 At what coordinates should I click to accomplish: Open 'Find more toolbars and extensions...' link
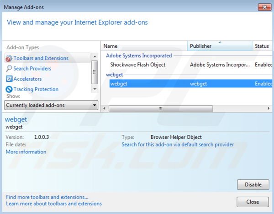pyautogui.click(x=47, y=197)
